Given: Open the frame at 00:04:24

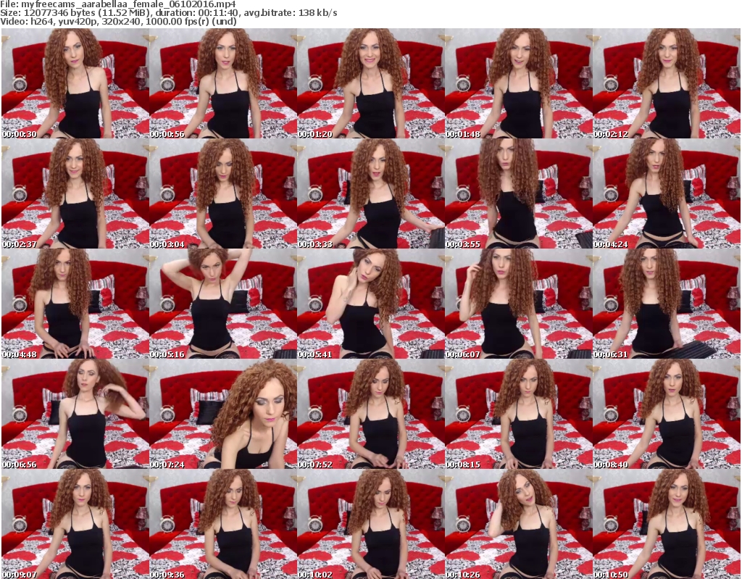Looking at the screenshot, I should point(667,193).
